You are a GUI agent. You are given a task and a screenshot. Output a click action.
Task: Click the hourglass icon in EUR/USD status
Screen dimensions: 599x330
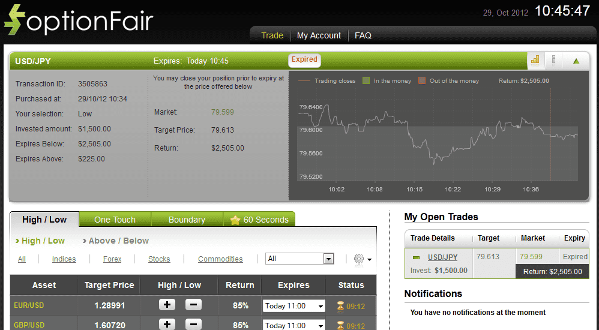click(x=340, y=306)
